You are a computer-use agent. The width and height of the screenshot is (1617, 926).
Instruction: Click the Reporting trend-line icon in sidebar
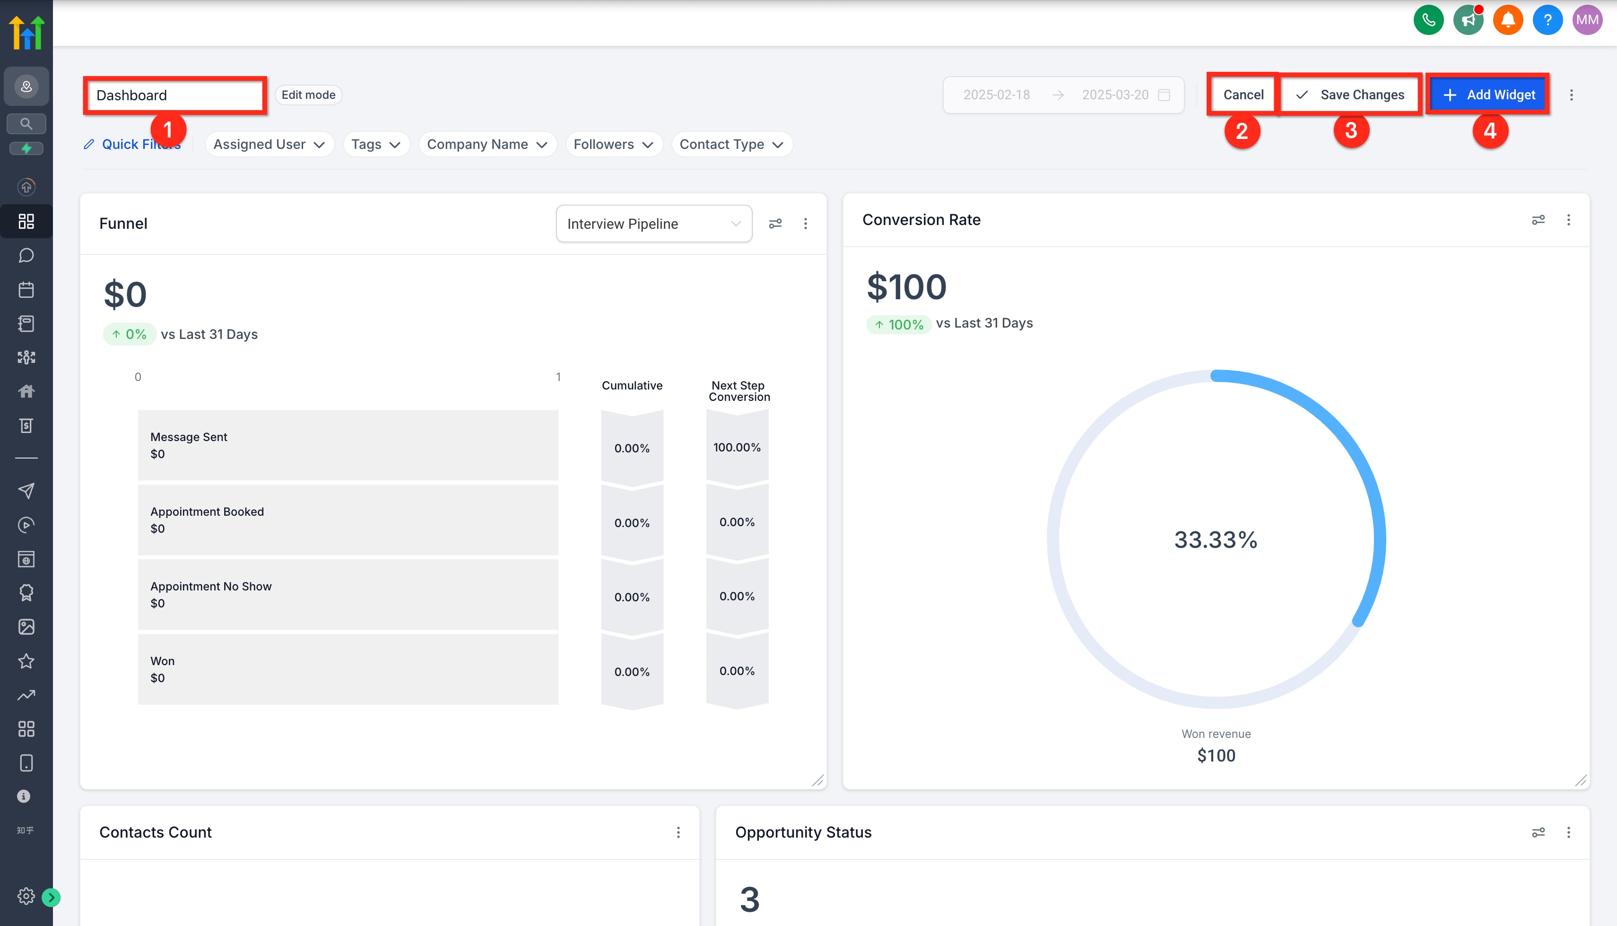click(26, 694)
